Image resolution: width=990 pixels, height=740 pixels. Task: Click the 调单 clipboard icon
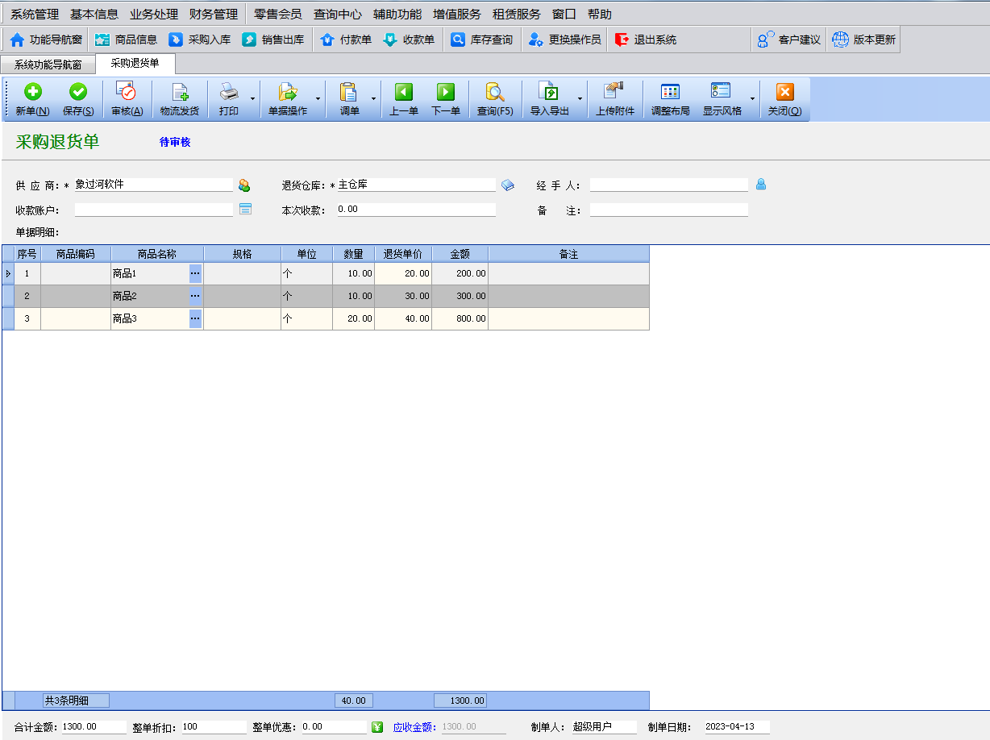tap(349, 92)
